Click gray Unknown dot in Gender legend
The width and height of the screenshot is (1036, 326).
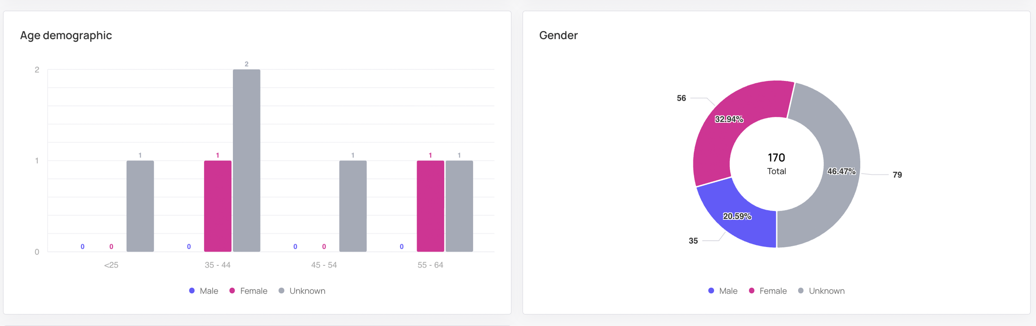click(x=801, y=291)
